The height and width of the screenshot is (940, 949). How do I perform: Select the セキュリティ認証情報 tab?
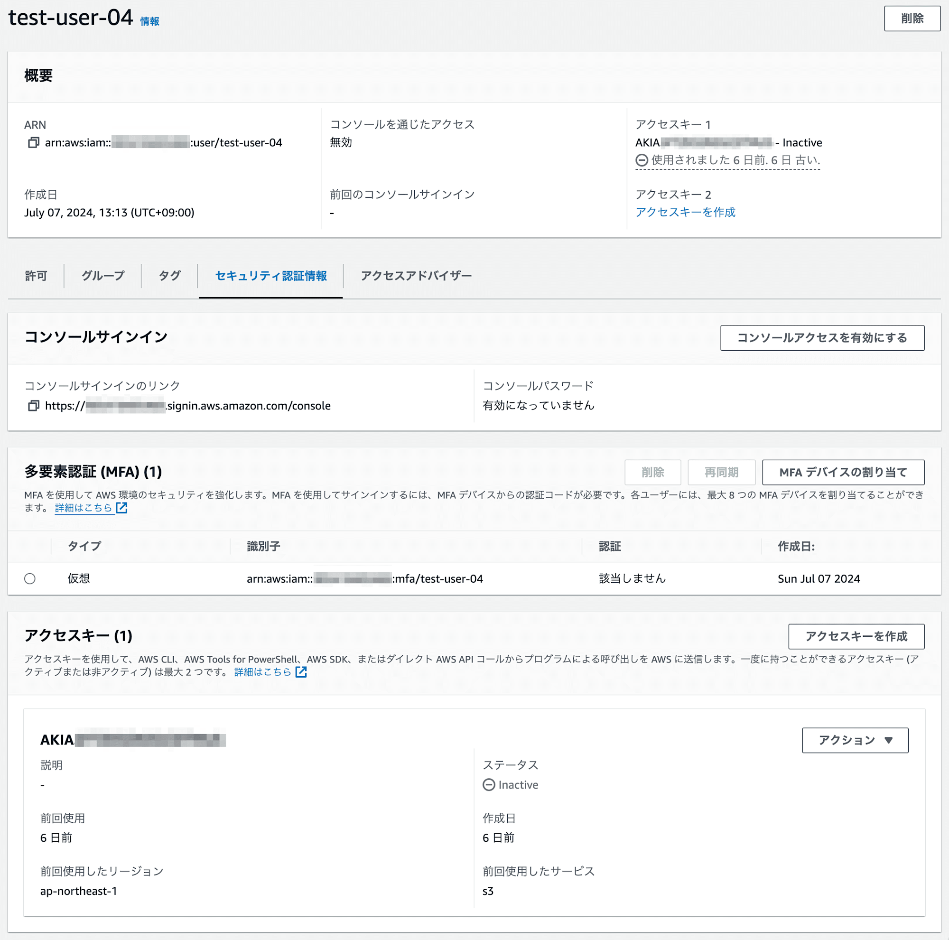point(270,276)
